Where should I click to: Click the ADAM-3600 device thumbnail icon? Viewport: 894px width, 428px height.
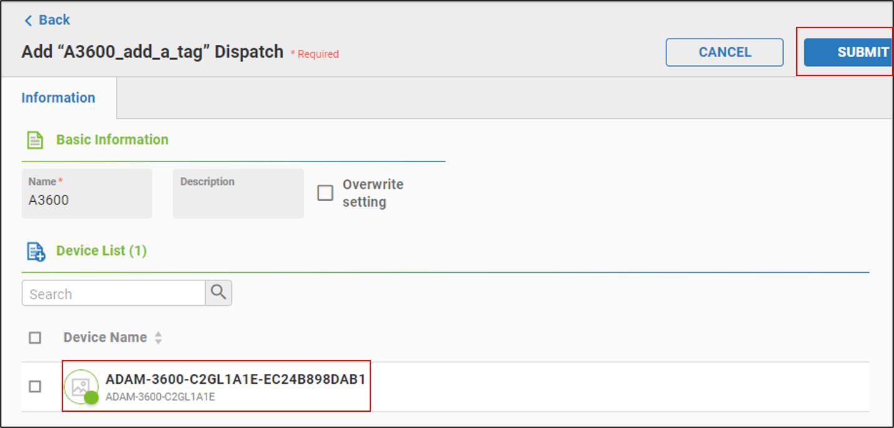click(x=80, y=386)
